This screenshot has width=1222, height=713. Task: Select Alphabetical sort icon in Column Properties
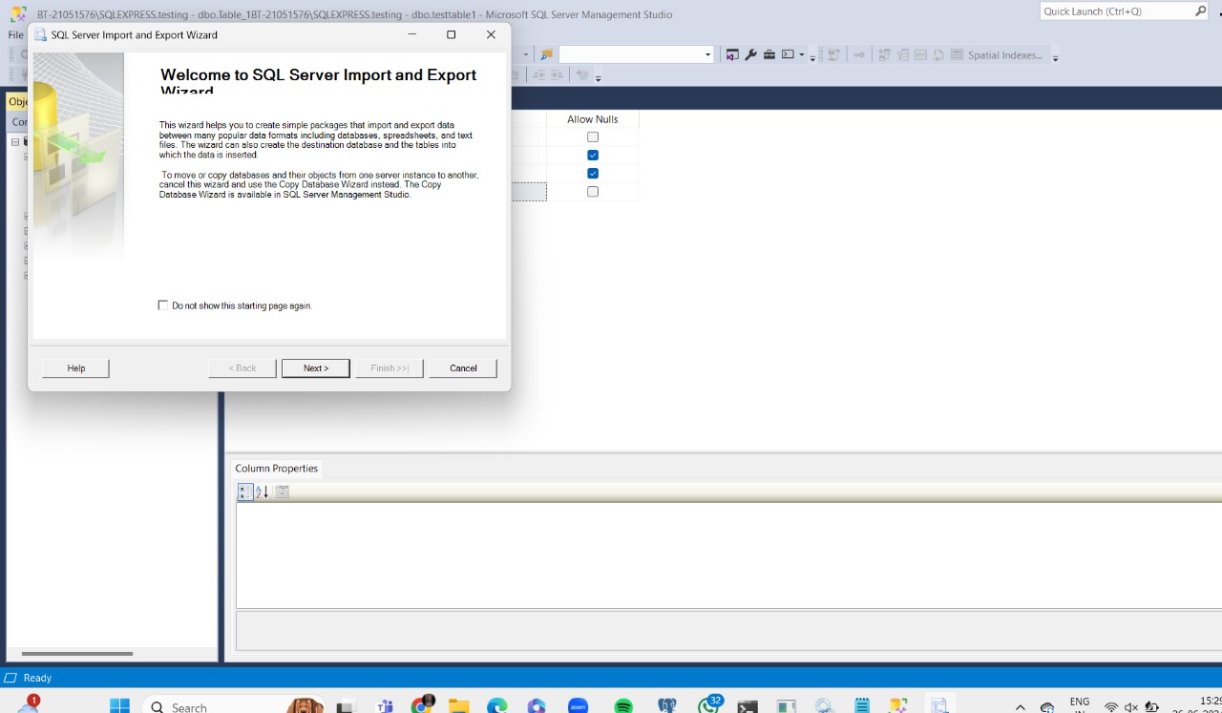[262, 492]
